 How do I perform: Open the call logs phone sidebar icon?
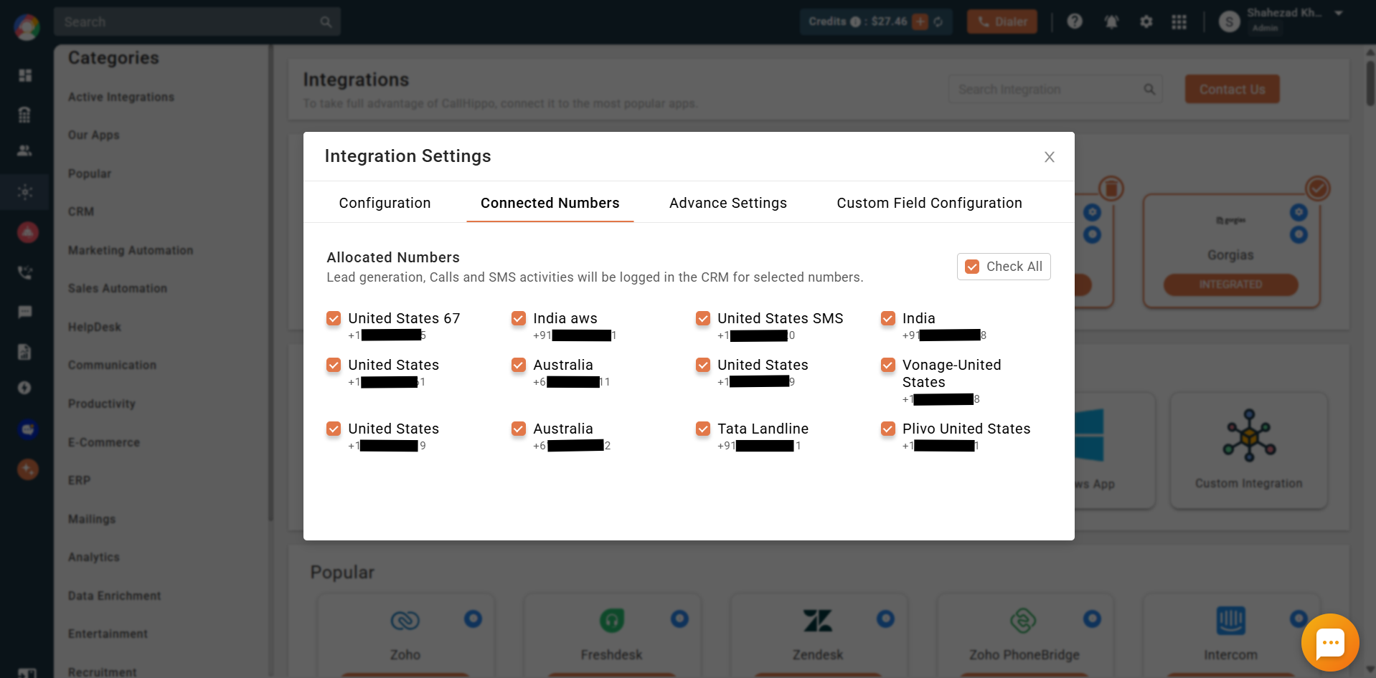(x=25, y=272)
